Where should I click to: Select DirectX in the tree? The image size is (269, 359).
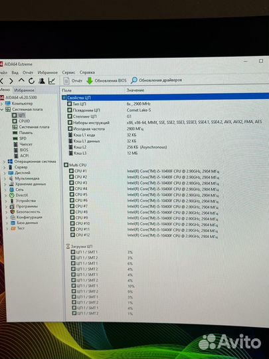pyautogui.click(x=22, y=195)
